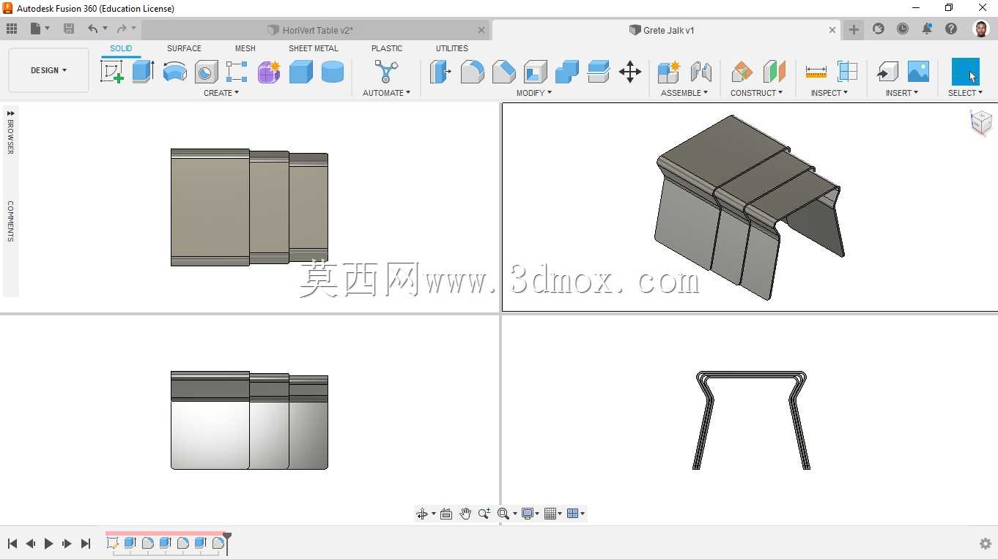Viewport: 998px width, 559px height.
Task: Open the job status clock
Action: (x=903, y=29)
